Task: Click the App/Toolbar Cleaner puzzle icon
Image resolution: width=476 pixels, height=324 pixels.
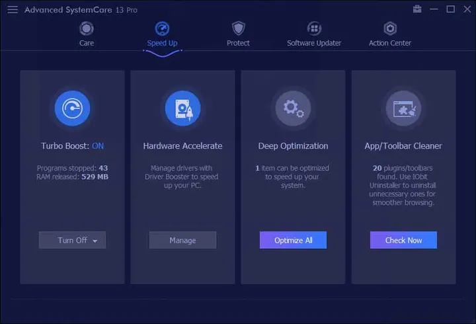Action: 403,108
